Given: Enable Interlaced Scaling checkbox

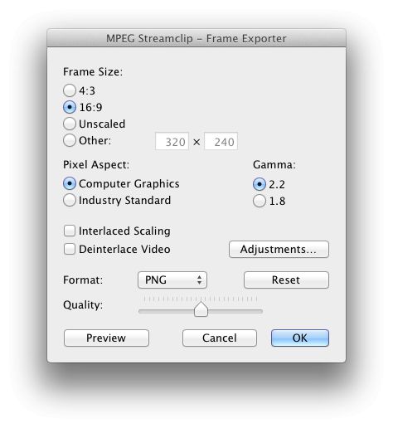Looking at the screenshot, I should pos(70,231).
